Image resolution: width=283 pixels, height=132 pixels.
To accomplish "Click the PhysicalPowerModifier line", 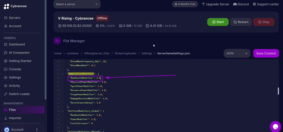I will 88,82.
